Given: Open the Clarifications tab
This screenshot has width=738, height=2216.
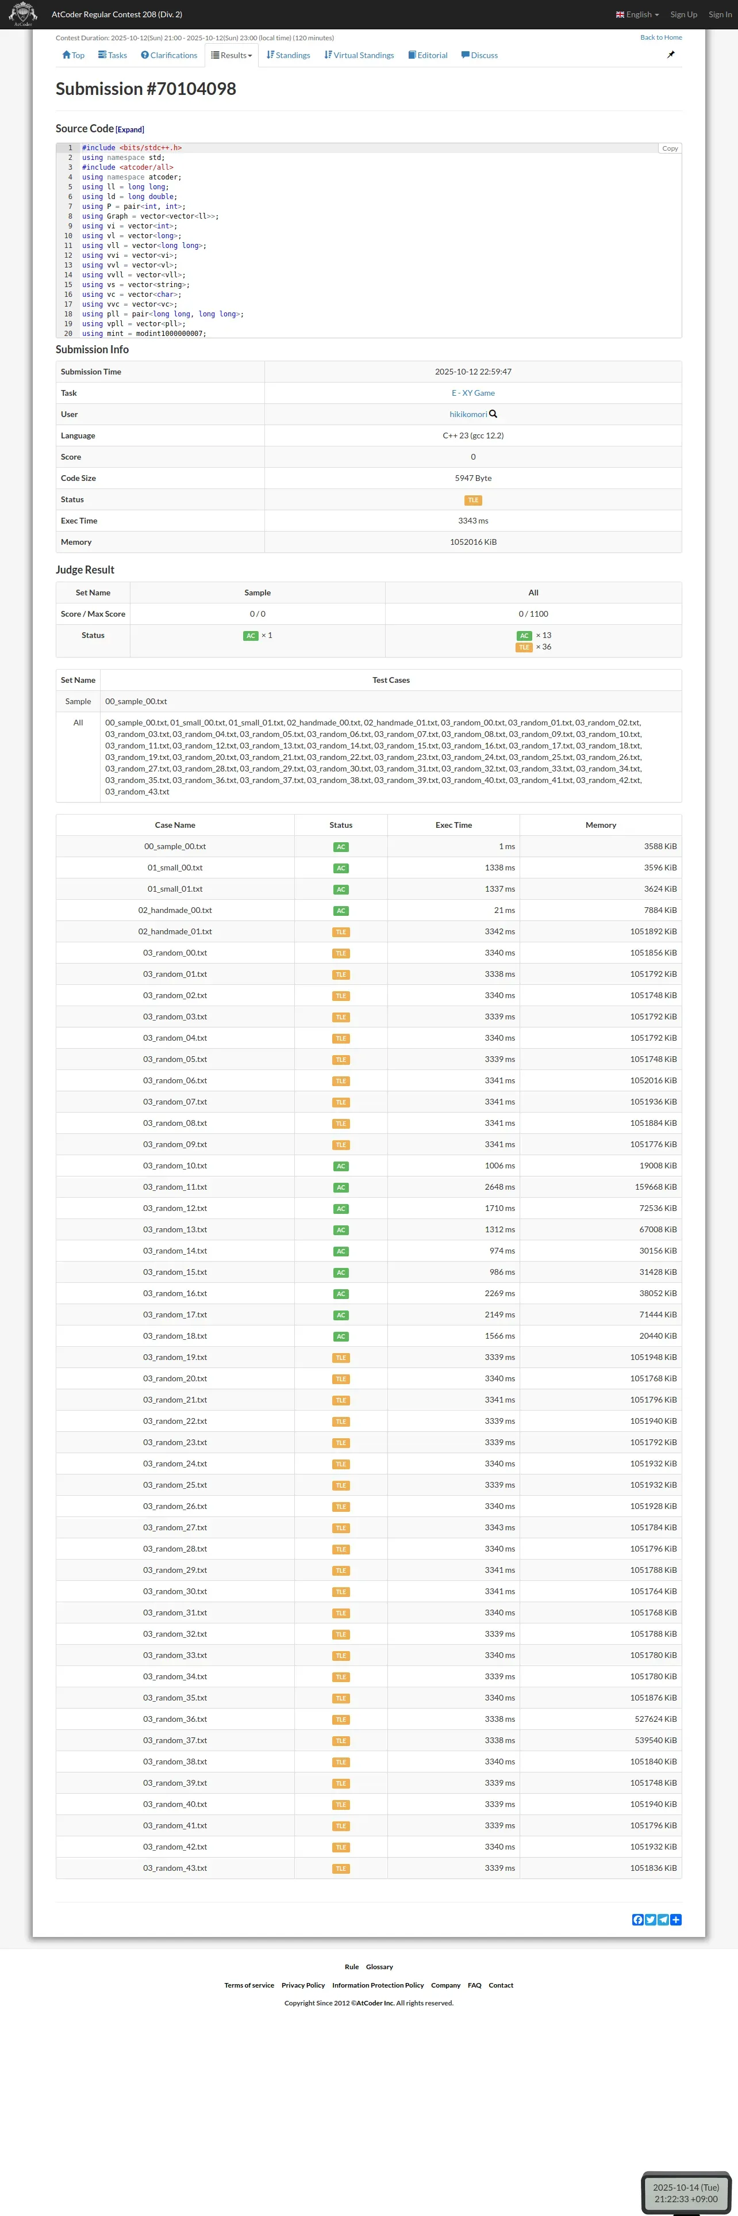Looking at the screenshot, I should (x=169, y=55).
